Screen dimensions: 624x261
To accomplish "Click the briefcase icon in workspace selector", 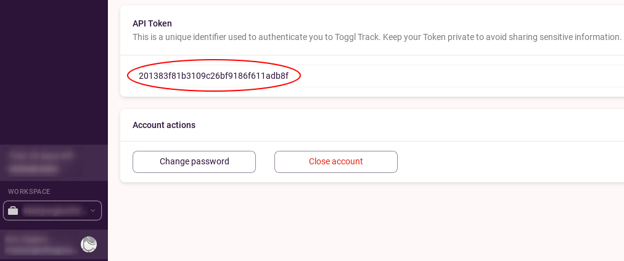I will pos(13,211).
